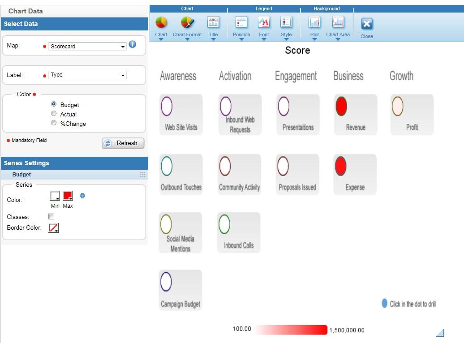Open the Label Type dropdown
464x343 pixels.
click(87, 75)
